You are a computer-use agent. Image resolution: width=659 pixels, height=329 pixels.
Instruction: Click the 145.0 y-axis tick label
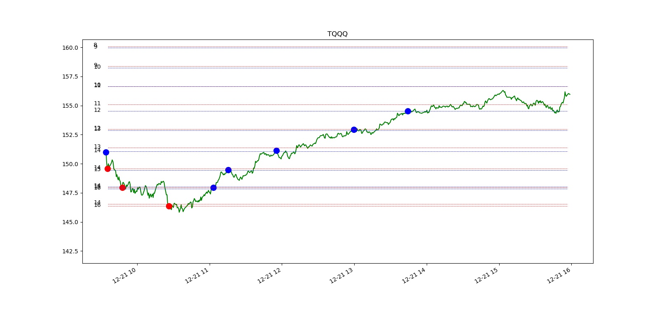(70, 222)
